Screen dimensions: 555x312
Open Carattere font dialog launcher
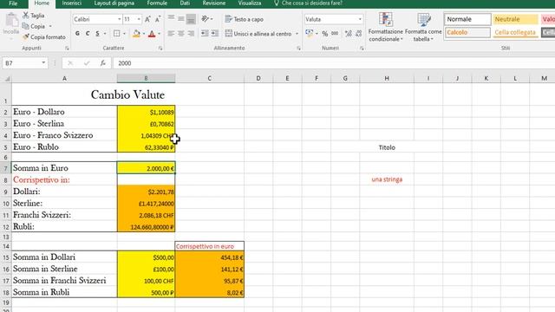[x=160, y=49]
